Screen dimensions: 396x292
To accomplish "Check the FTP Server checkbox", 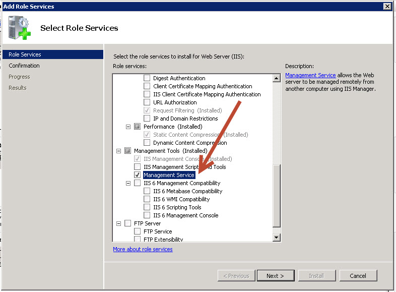I will (x=127, y=223).
